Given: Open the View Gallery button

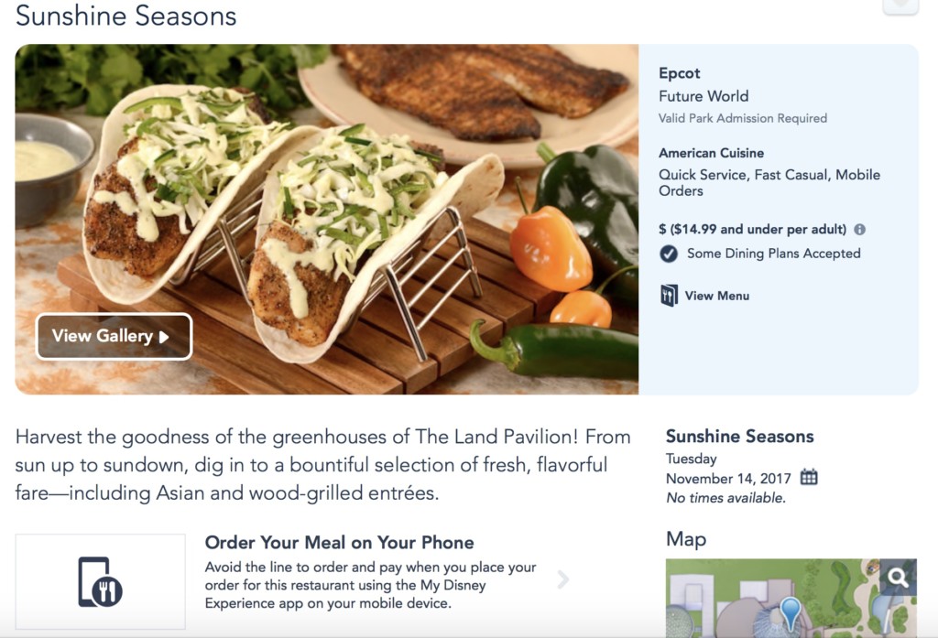Looking at the screenshot, I should tap(114, 337).
